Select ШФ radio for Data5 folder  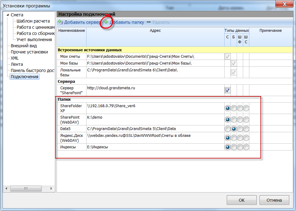click(x=240, y=129)
